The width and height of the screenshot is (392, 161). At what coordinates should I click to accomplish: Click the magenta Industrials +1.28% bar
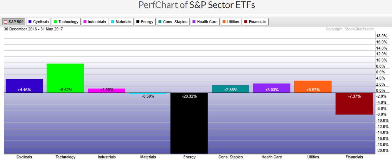point(107,90)
